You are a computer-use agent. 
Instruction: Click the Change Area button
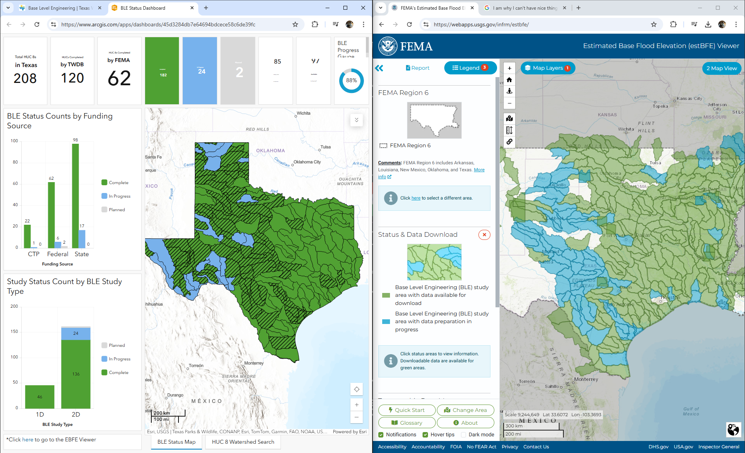click(x=465, y=410)
